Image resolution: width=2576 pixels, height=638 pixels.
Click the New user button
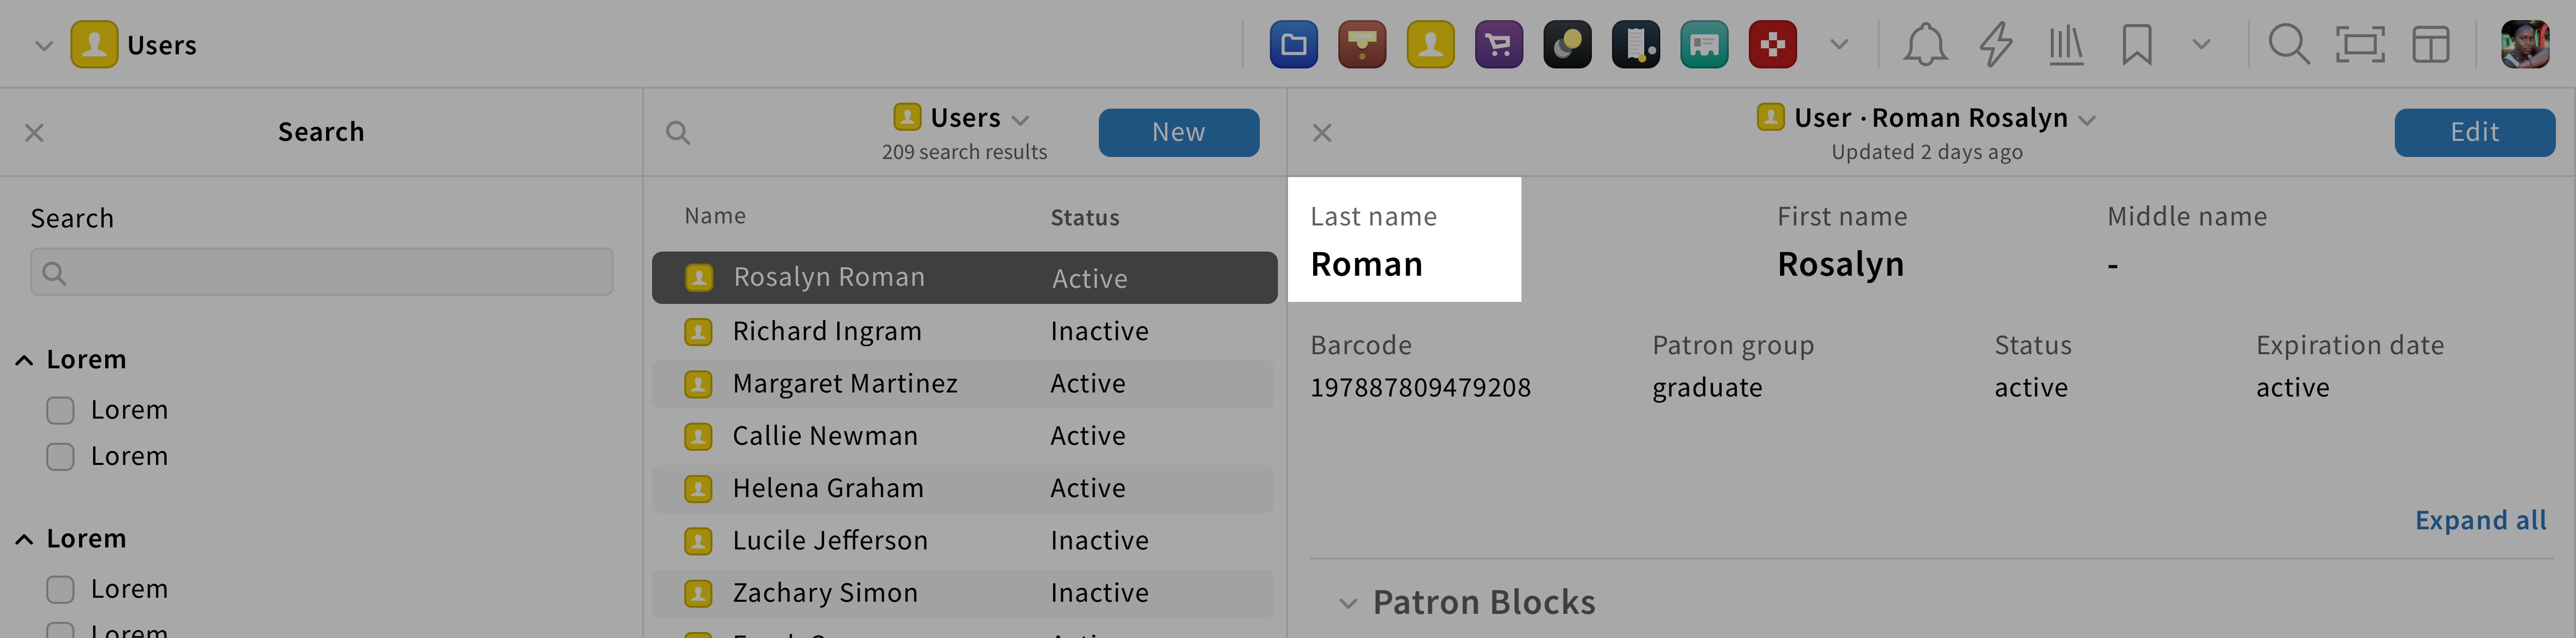(1178, 132)
